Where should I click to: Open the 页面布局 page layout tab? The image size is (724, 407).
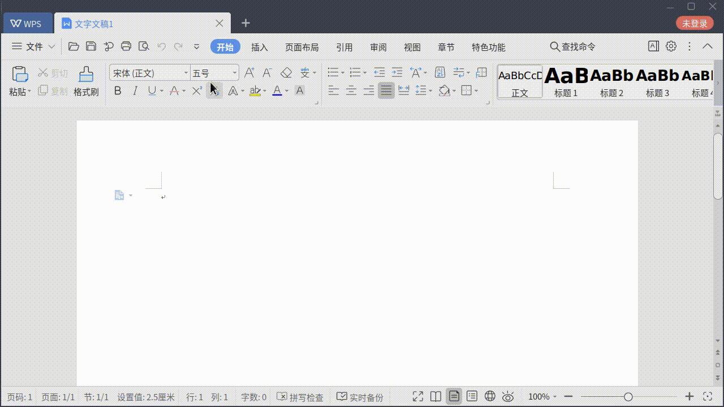coord(301,47)
